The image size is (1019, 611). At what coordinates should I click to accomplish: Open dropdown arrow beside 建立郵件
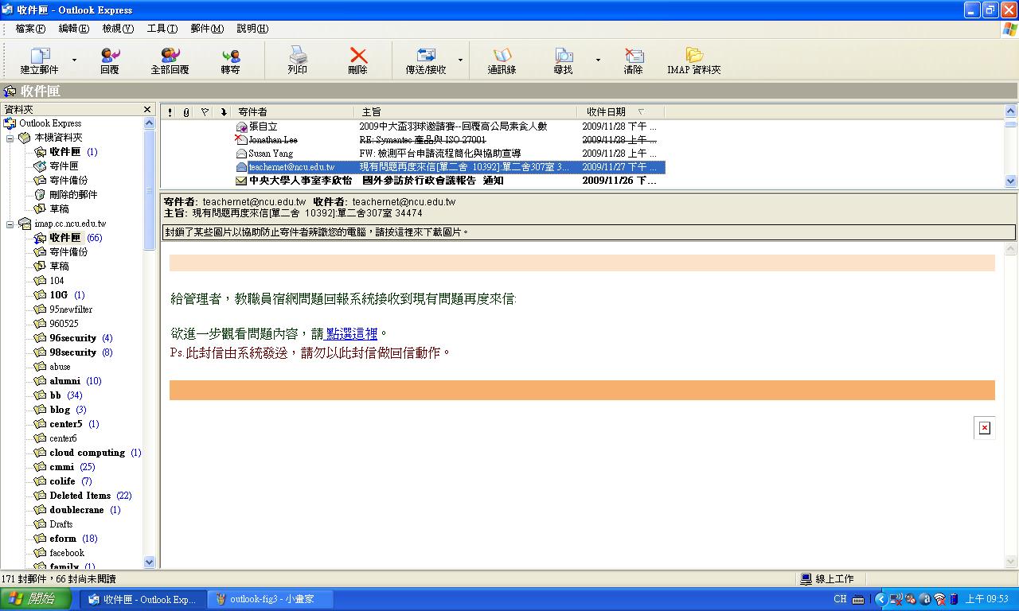tap(74, 60)
